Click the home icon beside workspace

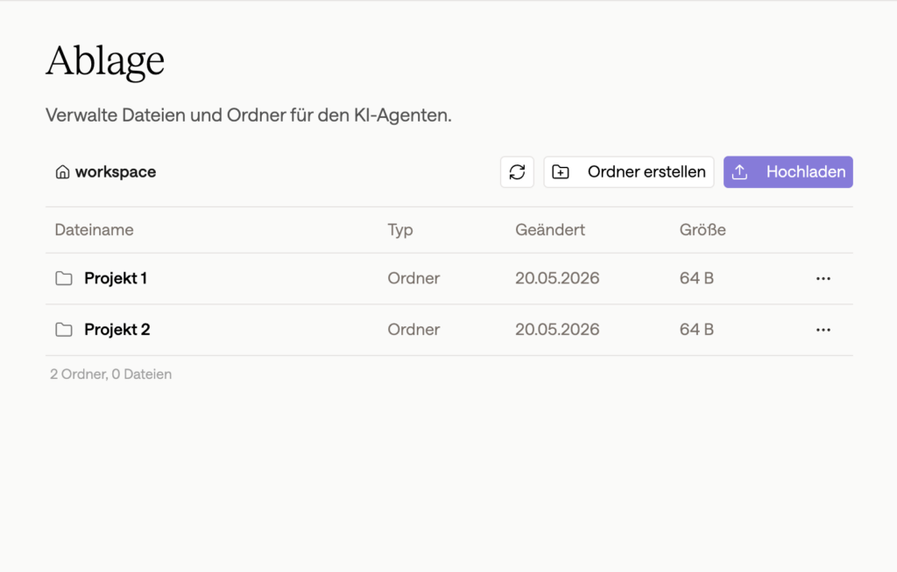[62, 172]
